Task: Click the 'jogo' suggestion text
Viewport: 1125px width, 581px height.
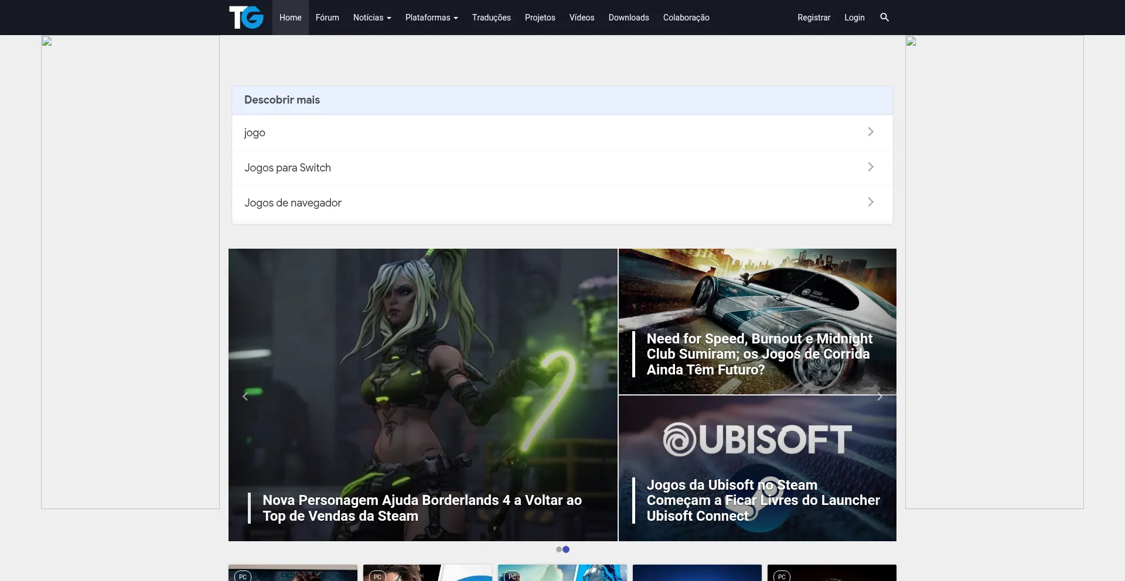Action: pyautogui.click(x=255, y=133)
